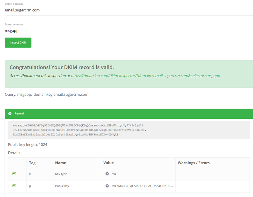Viewport: 253px width, 197px height.
Task: Open the dmarcian dkim-inspector bookmark link
Action: pos(145,76)
